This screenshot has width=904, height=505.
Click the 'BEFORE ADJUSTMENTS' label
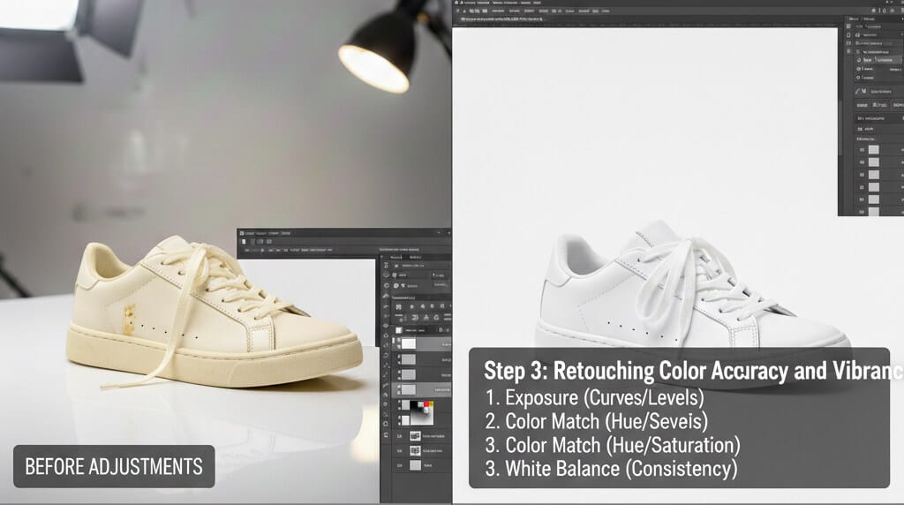tap(114, 466)
